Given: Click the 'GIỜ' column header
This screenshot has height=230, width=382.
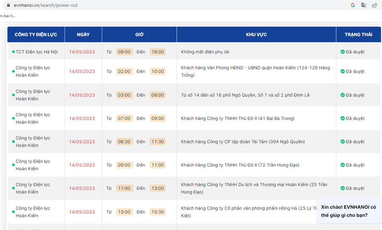Looking at the screenshot, I should [140, 35].
